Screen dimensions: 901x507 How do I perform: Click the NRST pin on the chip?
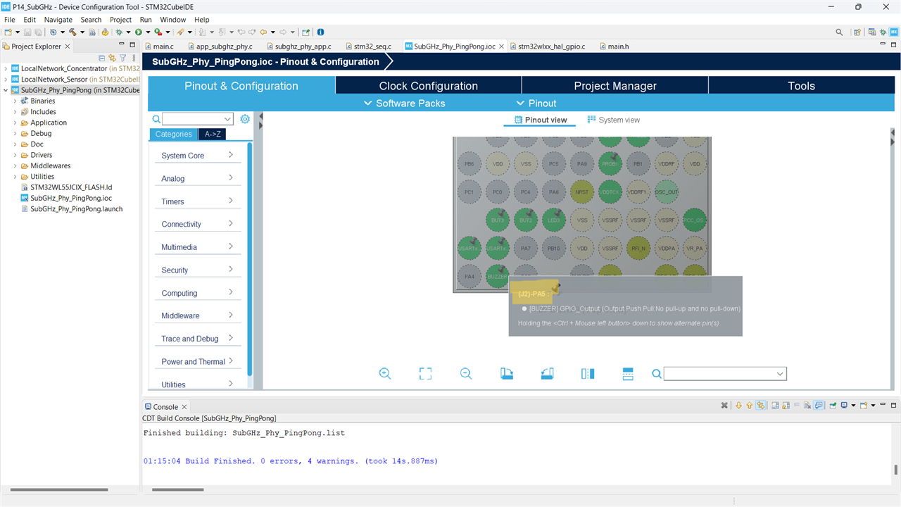582,192
